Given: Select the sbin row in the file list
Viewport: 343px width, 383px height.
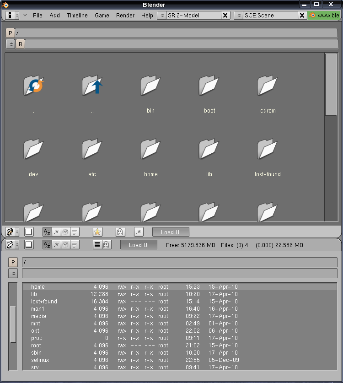Looking at the screenshot, I should pyautogui.click(x=180, y=353).
